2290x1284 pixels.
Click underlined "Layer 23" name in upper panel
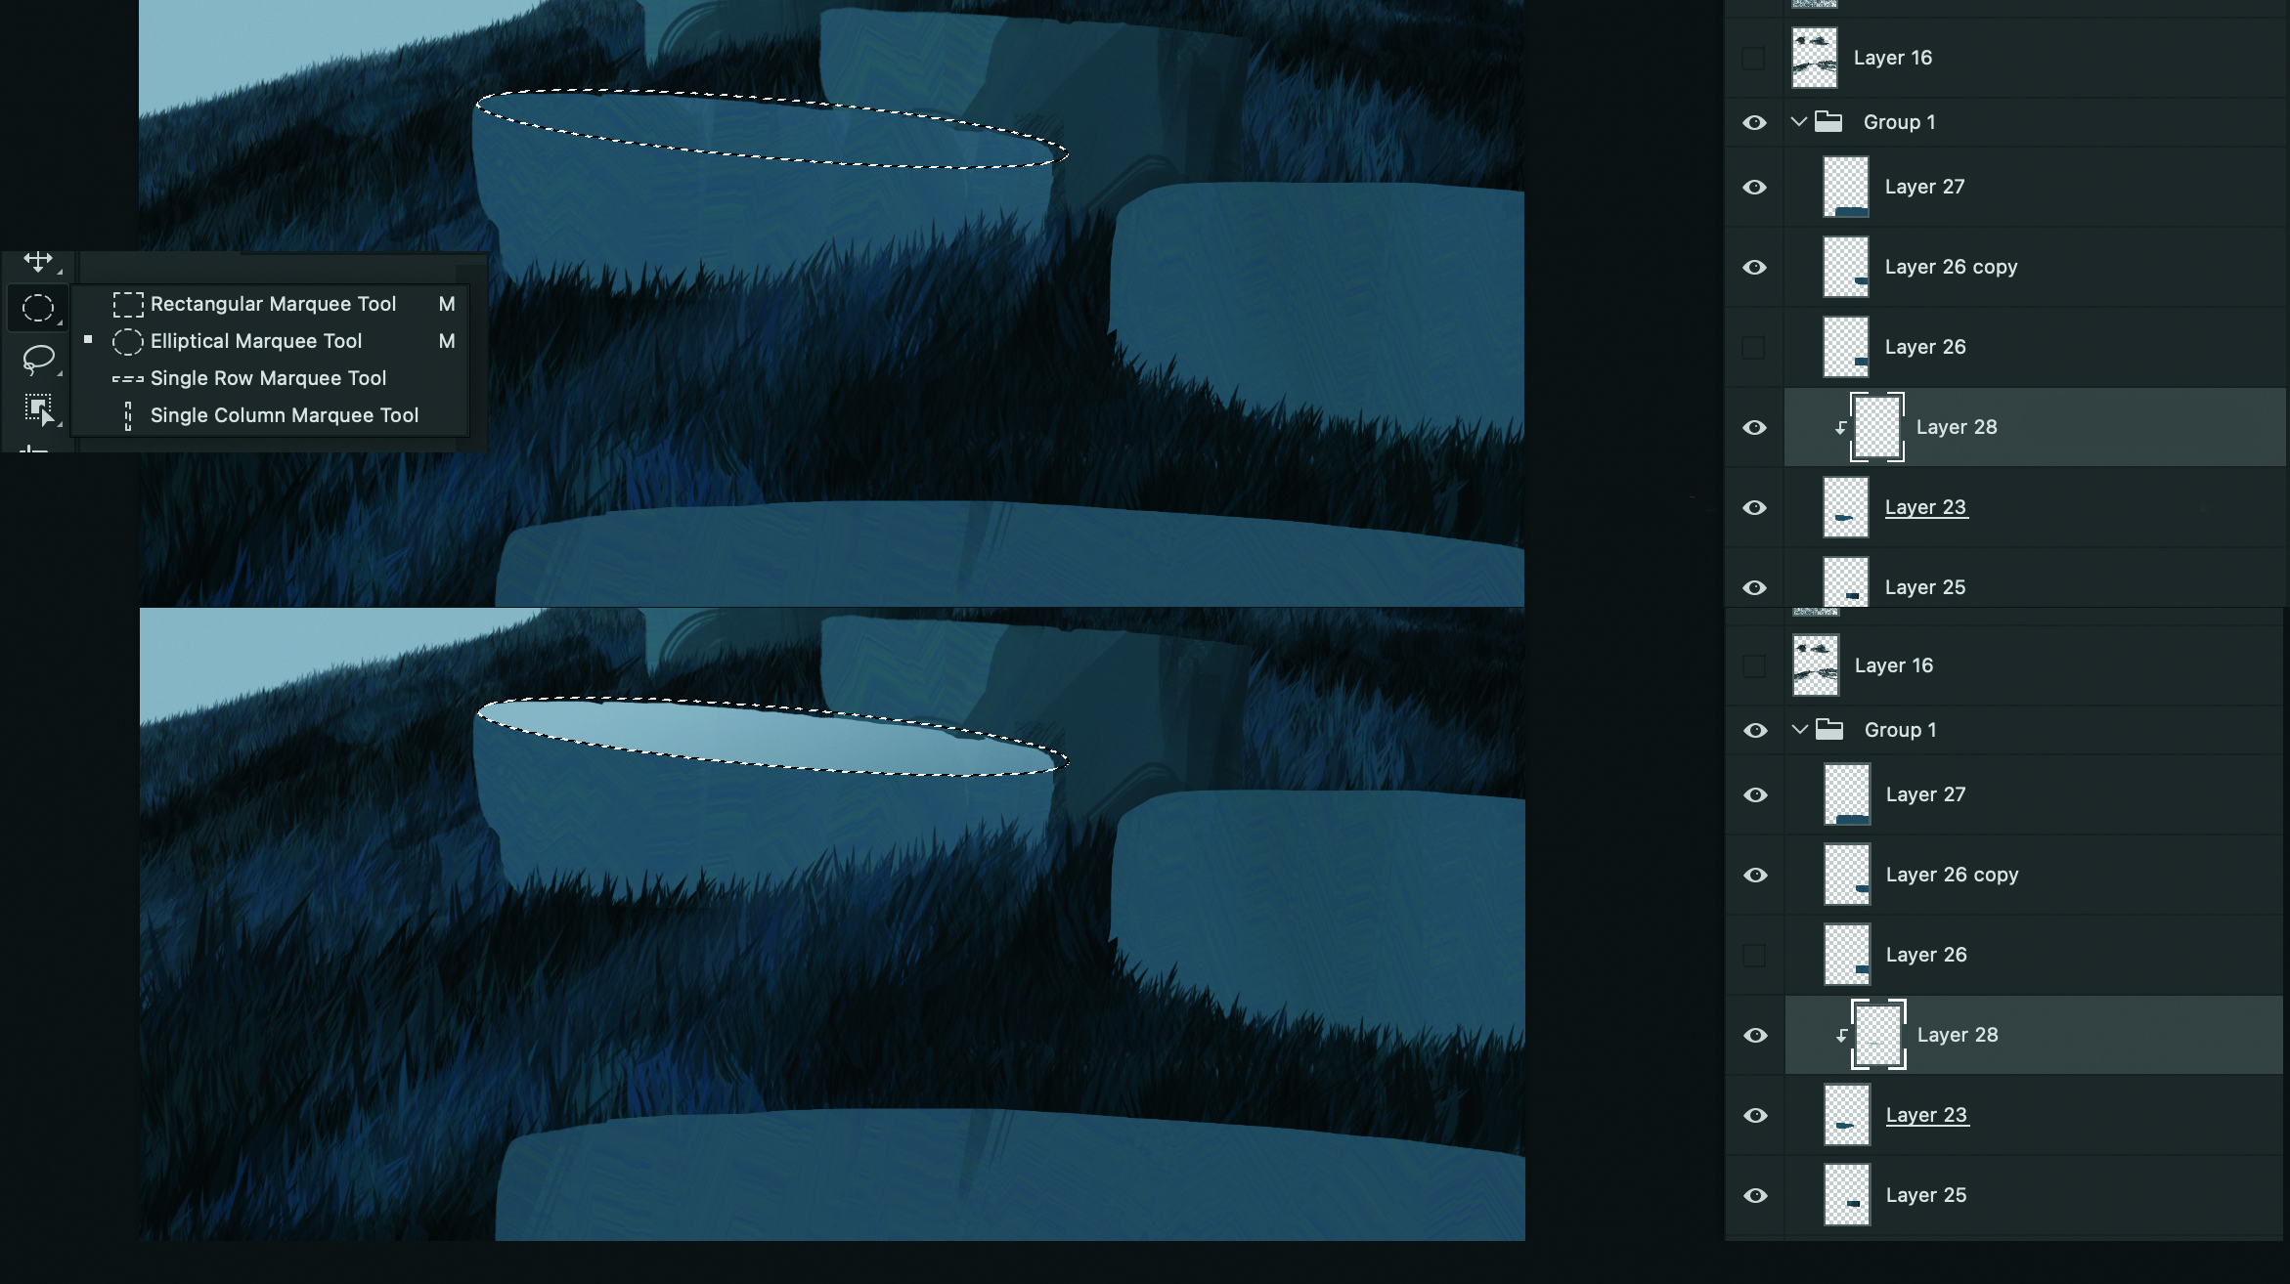(1925, 507)
